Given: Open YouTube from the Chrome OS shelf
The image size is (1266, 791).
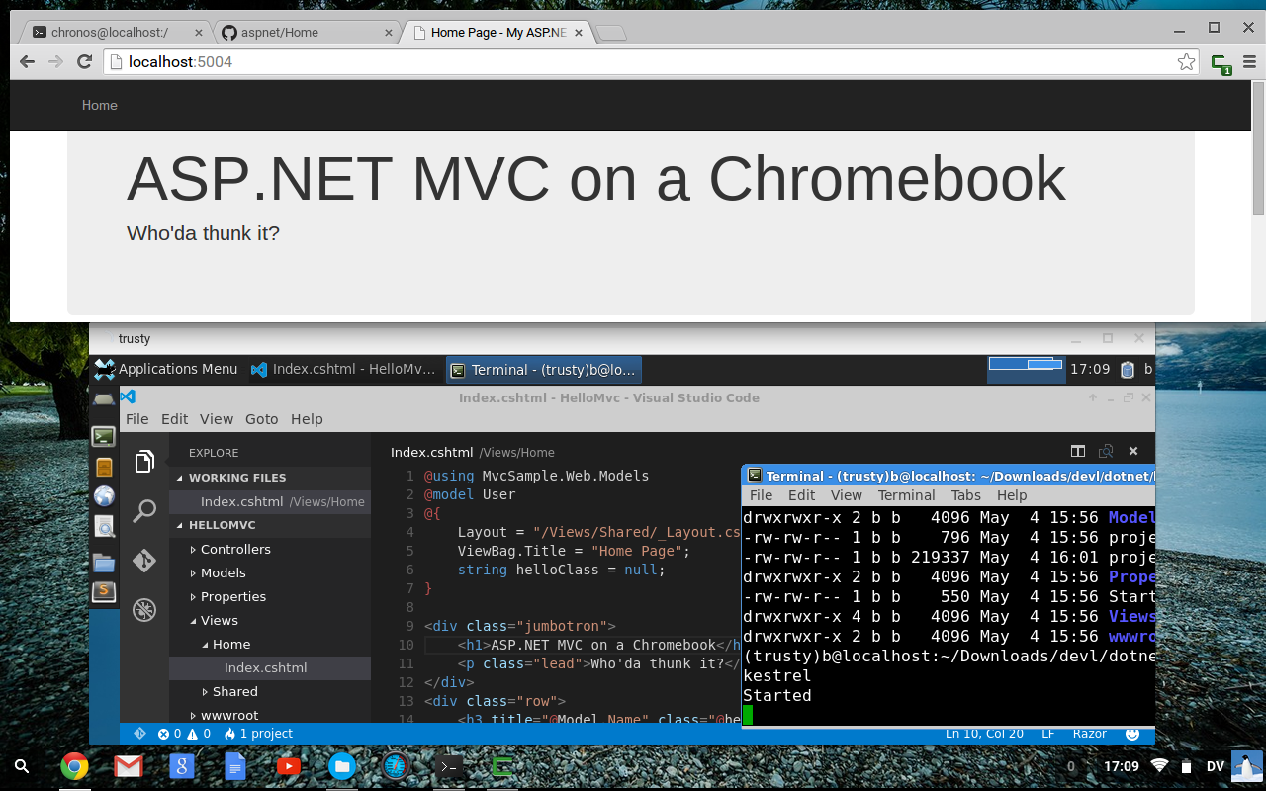Looking at the screenshot, I should [x=288, y=766].
